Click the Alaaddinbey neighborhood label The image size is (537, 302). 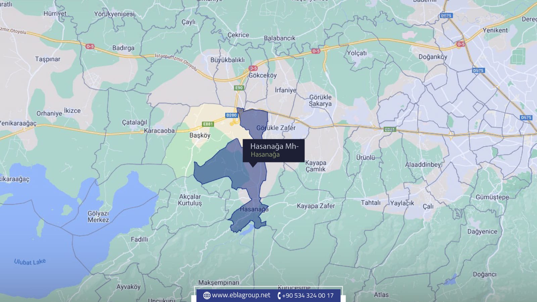[x=423, y=164]
